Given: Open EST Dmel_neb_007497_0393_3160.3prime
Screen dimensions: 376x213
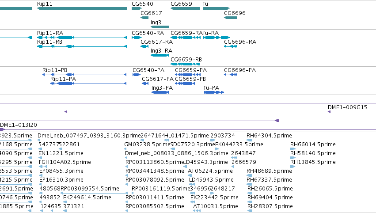Looking at the screenshot, I should point(89,136).
